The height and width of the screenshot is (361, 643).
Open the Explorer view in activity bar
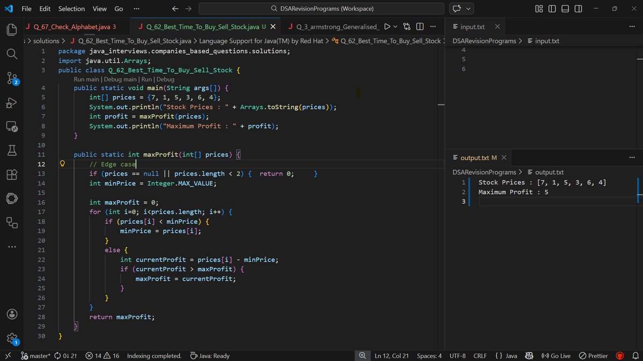12,29
